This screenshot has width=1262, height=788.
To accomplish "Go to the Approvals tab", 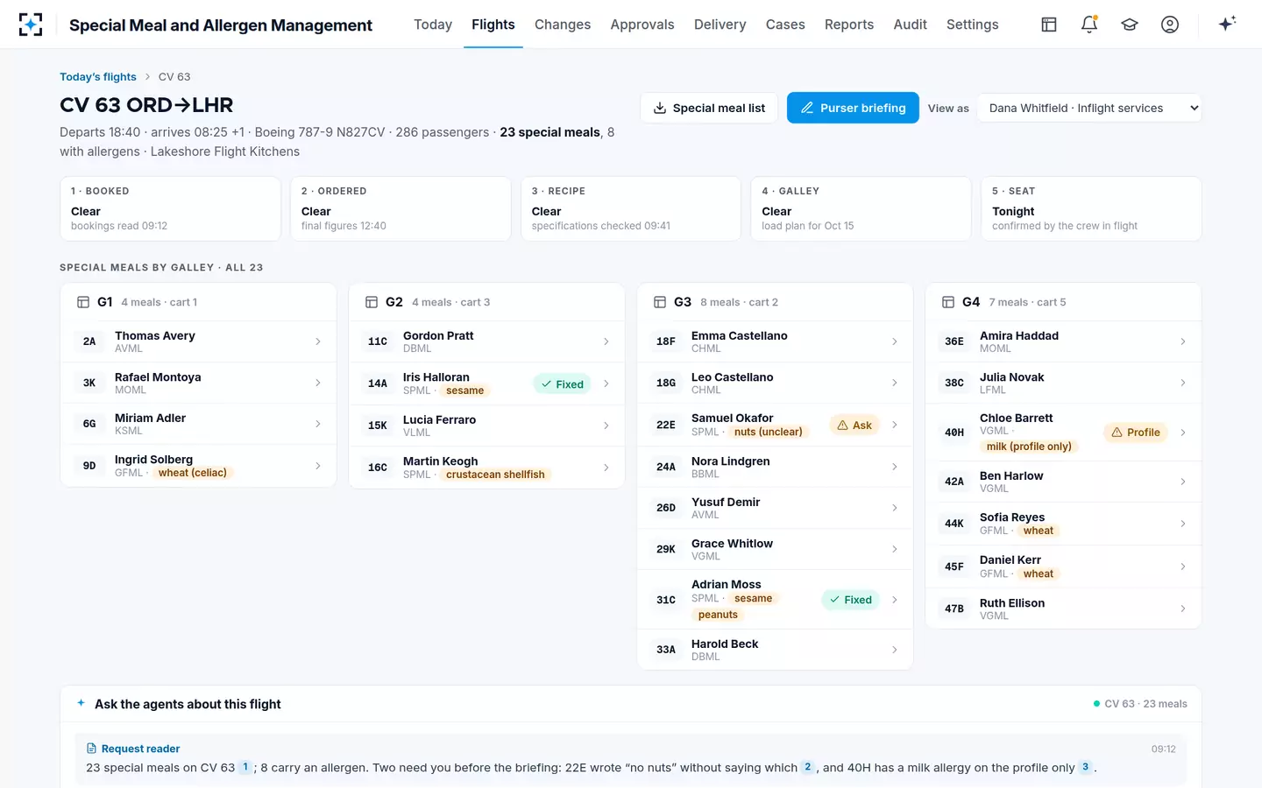I will tap(642, 25).
